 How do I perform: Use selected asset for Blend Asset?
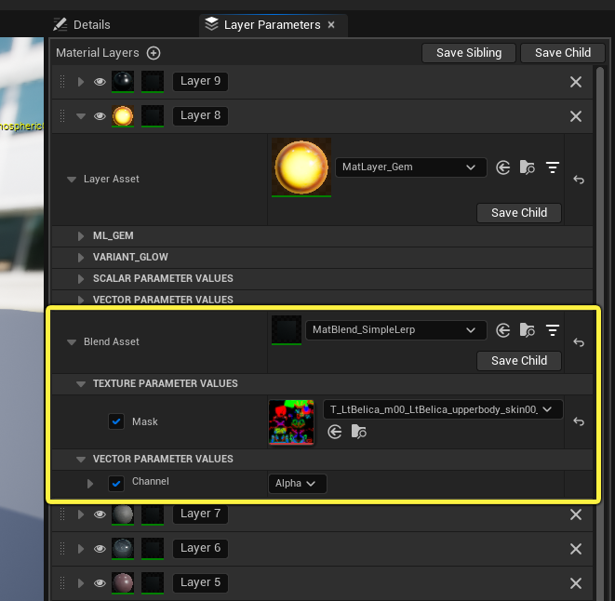pyautogui.click(x=502, y=330)
